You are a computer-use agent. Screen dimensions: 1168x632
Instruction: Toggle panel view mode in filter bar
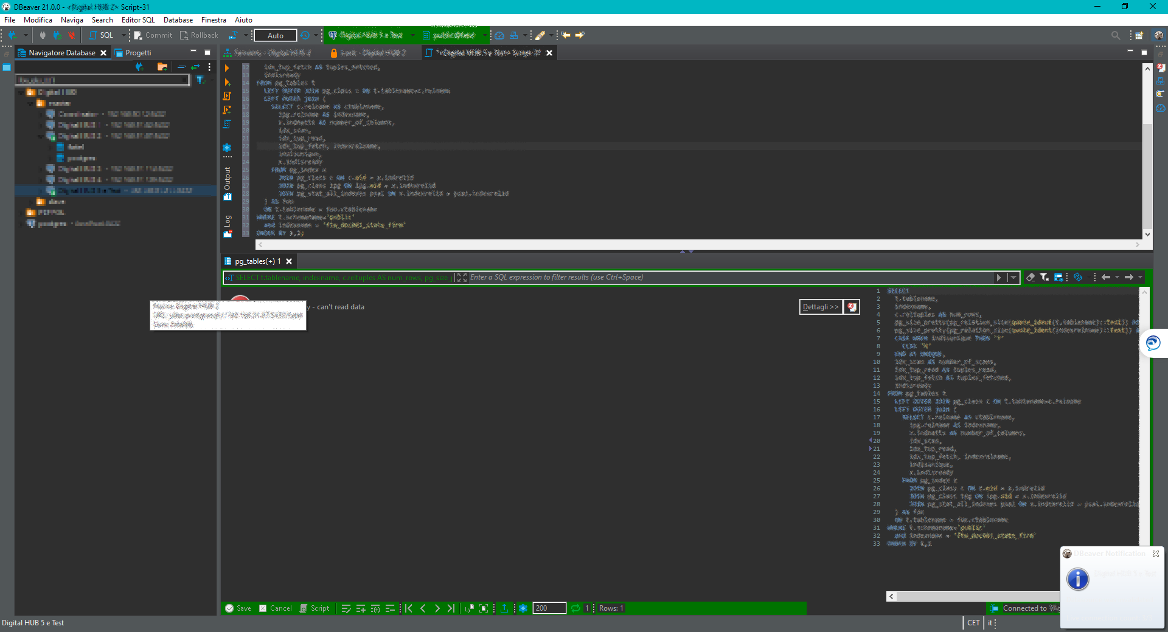(x=1059, y=277)
